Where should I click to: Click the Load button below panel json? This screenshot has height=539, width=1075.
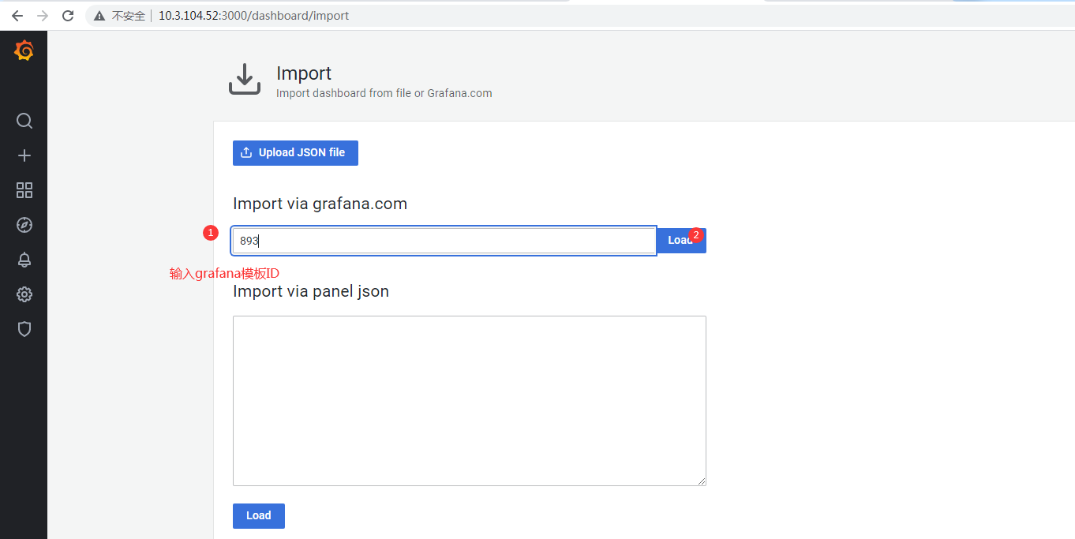point(258,515)
